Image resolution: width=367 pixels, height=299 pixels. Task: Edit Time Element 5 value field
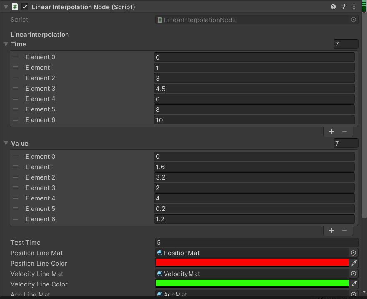click(x=254, y=109)
